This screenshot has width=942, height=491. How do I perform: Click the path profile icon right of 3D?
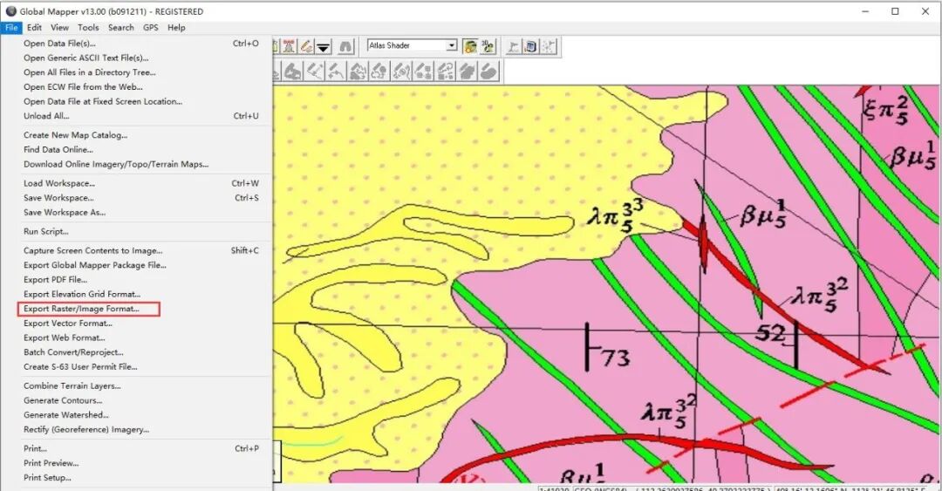click(513, 46)
